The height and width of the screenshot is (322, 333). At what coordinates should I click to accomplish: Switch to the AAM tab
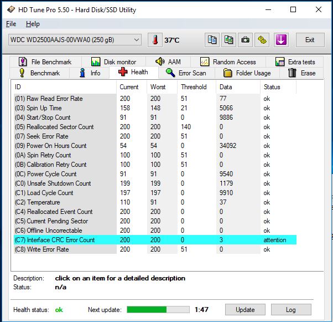pos(168,62)
